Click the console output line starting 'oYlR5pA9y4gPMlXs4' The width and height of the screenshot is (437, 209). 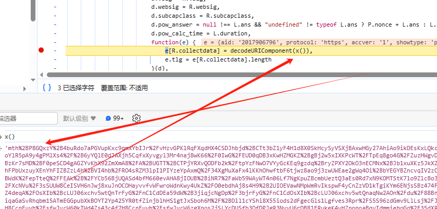[221, 155]
